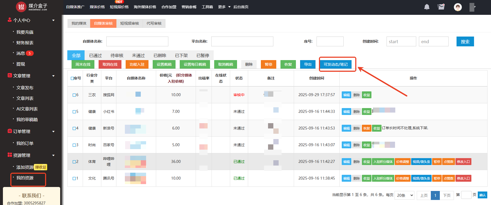Check the select-all checkbox in header
This screenshot has height=205, width=491.
[72, 78]
